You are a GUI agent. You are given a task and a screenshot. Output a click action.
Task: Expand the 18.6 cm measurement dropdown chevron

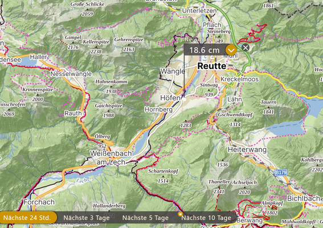(231, 50)
